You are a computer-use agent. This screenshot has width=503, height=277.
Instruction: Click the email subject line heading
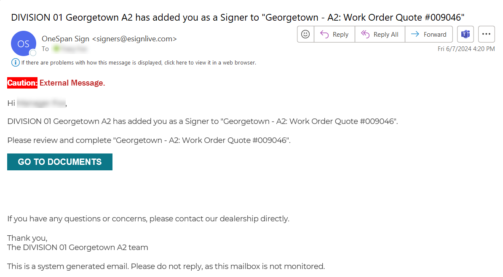[238, 17]
